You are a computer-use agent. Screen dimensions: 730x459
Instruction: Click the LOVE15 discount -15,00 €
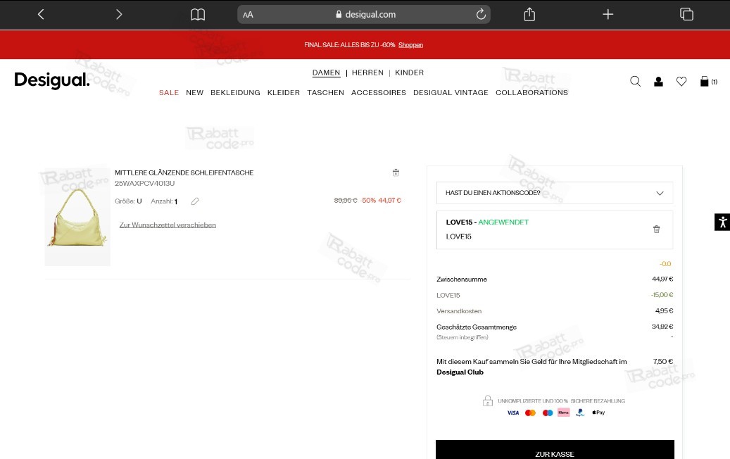pyautogui.click(x=662, y=295)
